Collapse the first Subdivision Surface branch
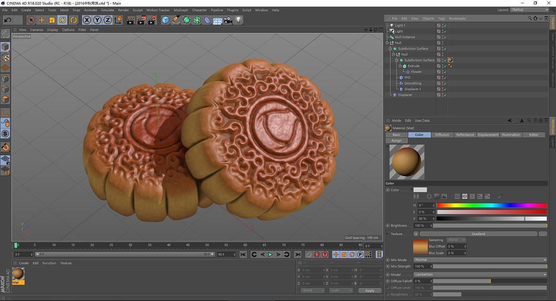The image size is (556, 301). 391,49
